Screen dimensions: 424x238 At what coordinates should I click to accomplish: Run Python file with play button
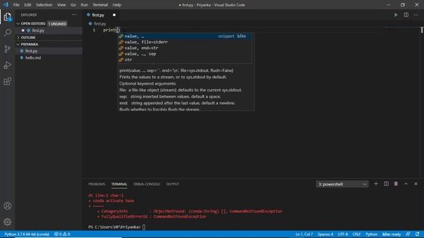click(396, 15)
